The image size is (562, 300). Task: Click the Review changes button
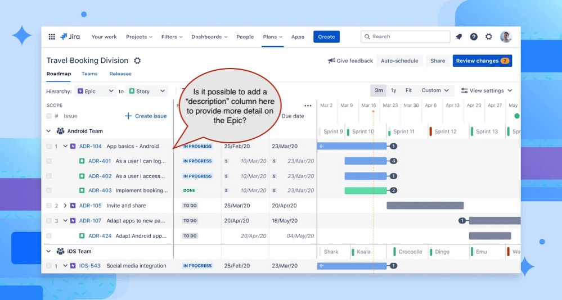click(482, 61)
